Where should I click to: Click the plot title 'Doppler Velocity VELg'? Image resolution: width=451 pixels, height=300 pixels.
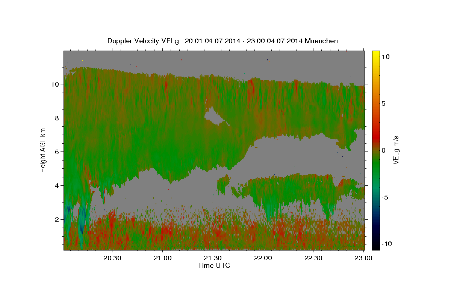coord(144,41)
